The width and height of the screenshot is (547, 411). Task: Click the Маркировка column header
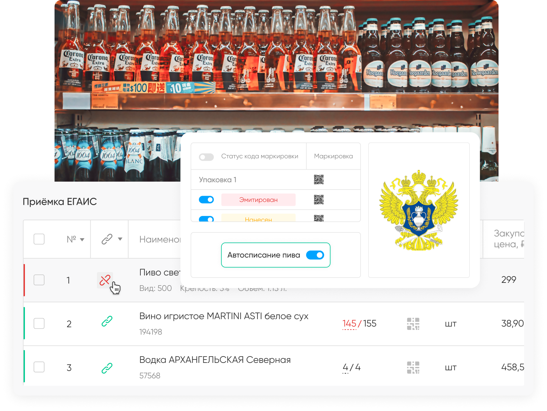coord(333,156)
